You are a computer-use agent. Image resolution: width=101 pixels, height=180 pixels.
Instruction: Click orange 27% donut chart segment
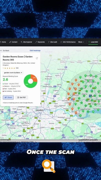[x=34, y=78]
